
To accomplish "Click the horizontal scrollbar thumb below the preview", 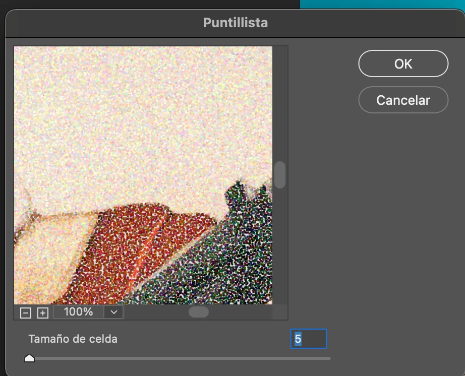I will (x=199, y=312).
